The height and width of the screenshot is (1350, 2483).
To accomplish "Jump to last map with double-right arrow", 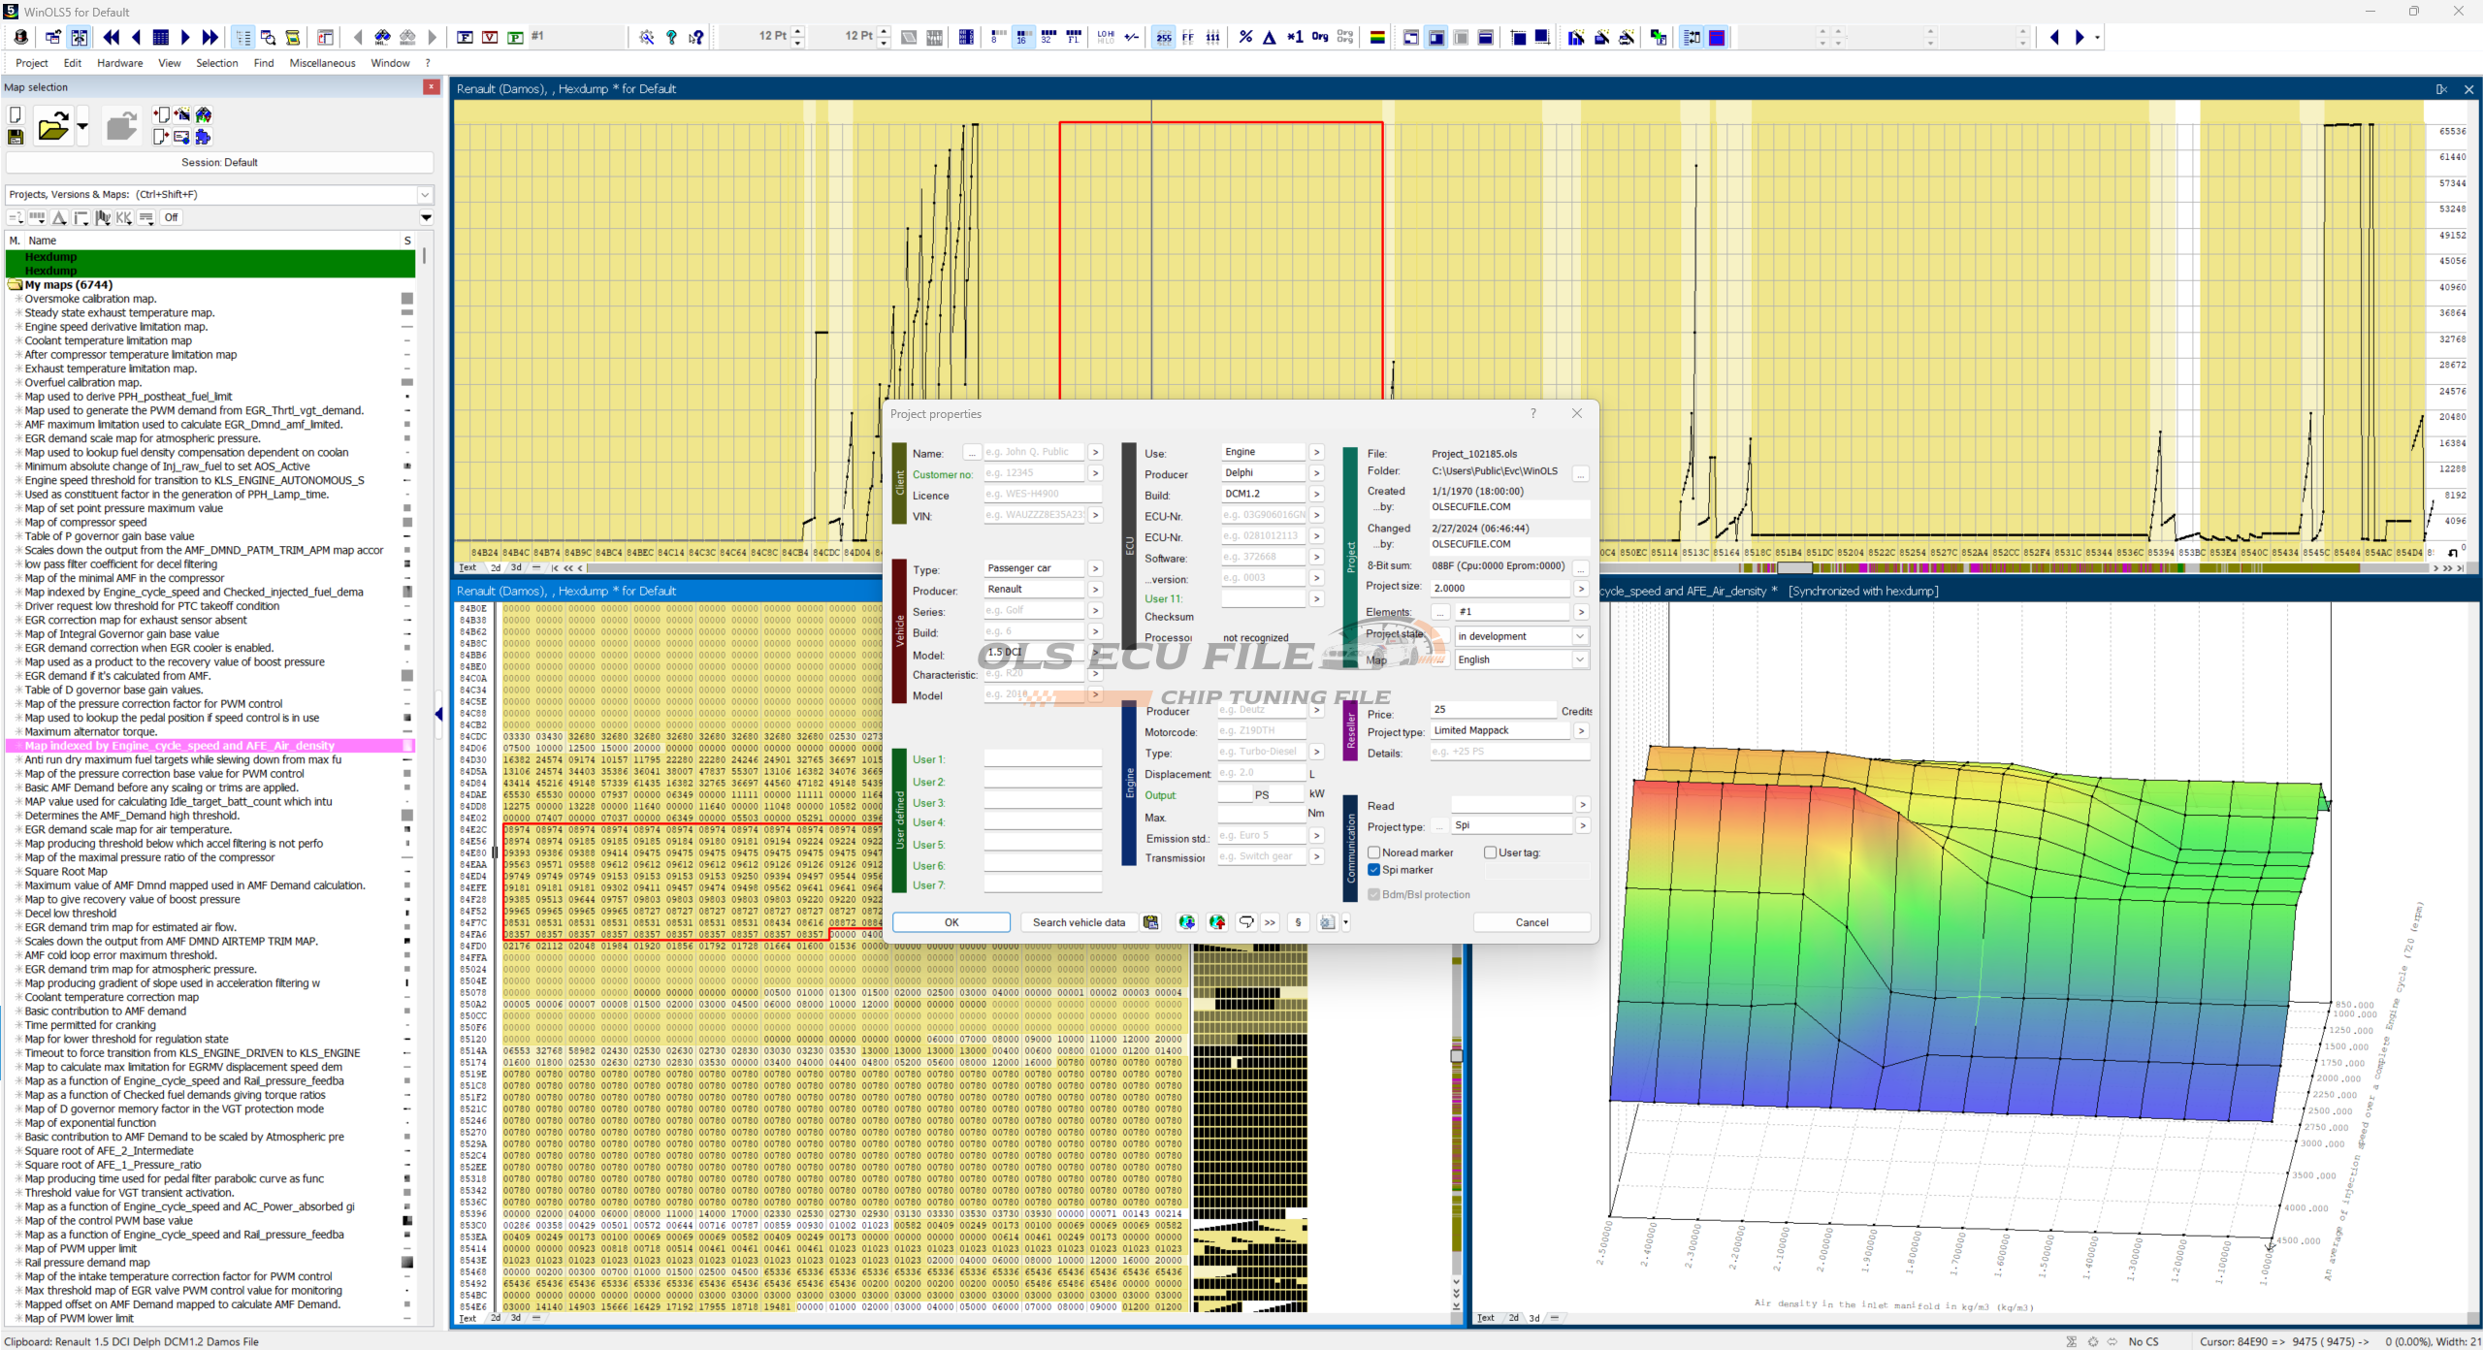I will [x=210, y=37].
